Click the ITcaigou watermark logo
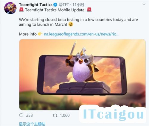 click(x=113, y=114)
